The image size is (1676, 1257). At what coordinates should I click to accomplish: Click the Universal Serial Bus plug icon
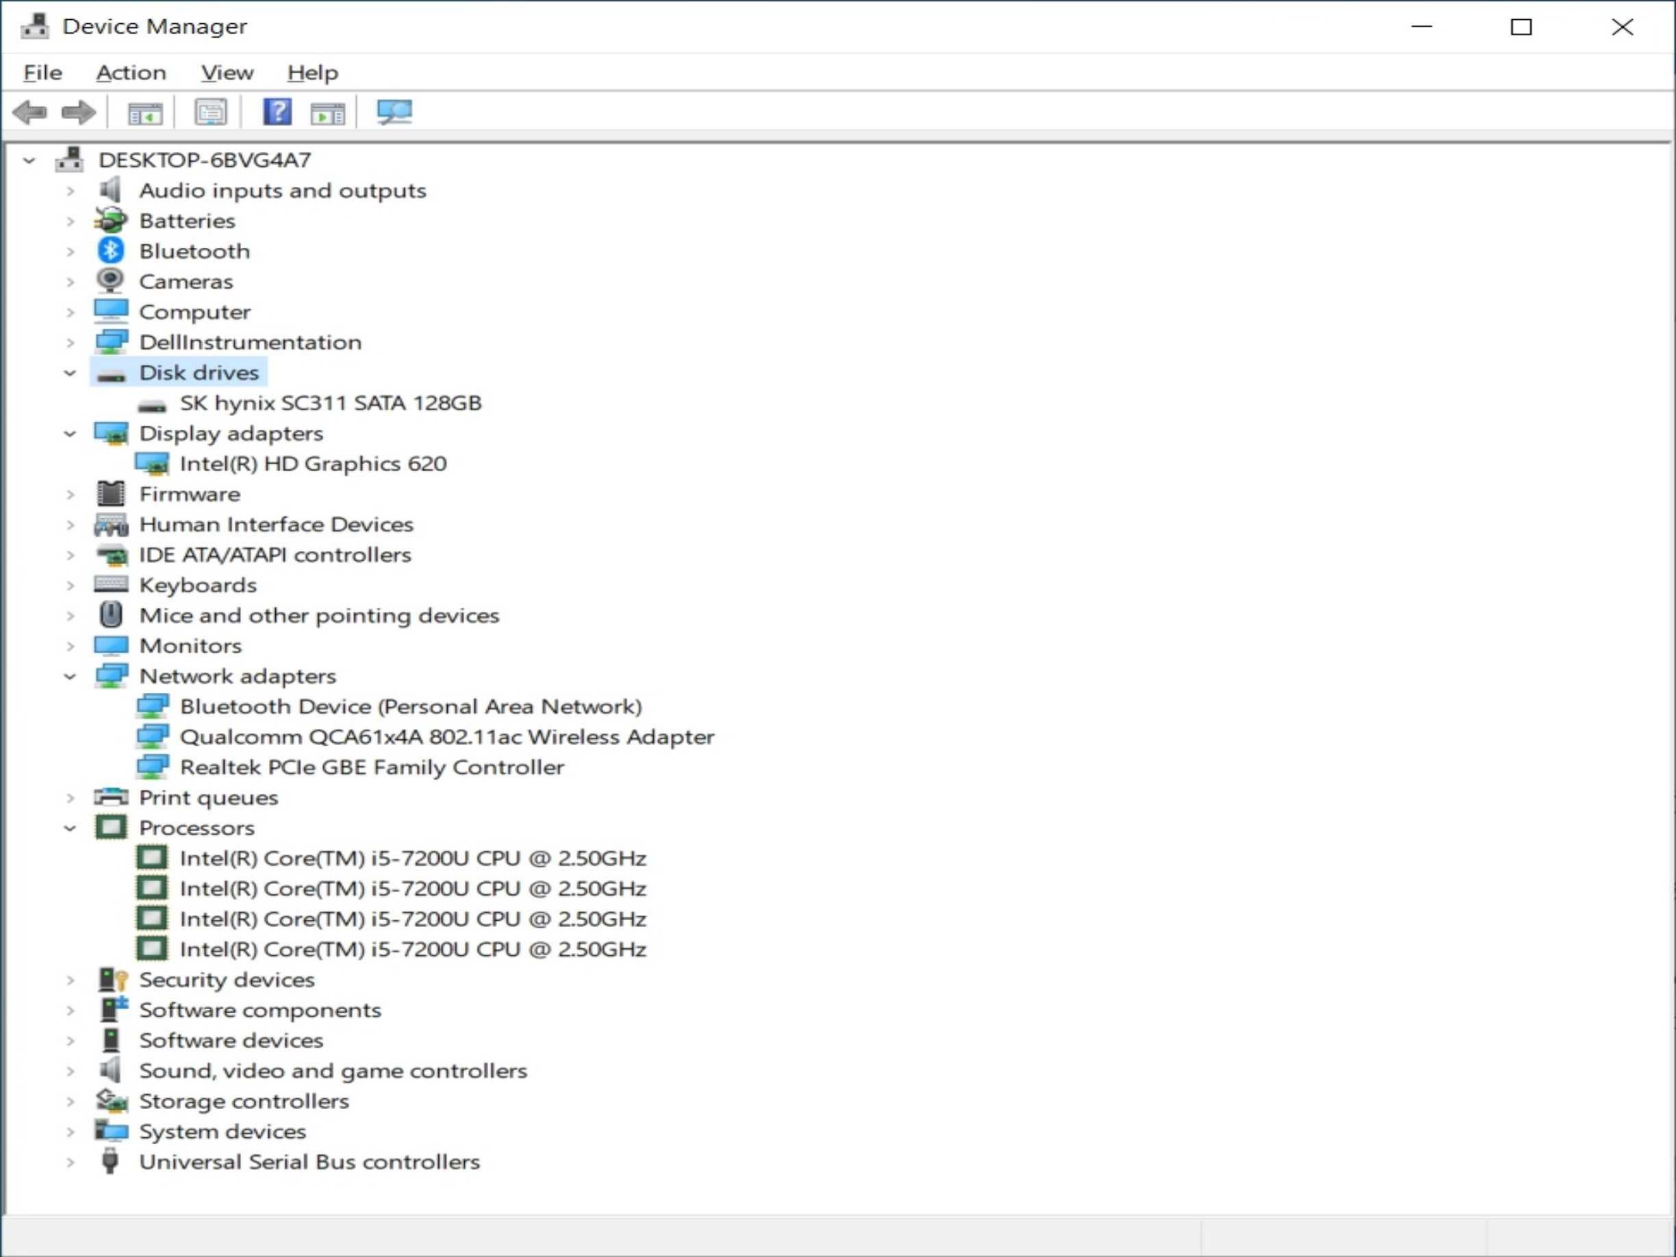click(111, 1160)
